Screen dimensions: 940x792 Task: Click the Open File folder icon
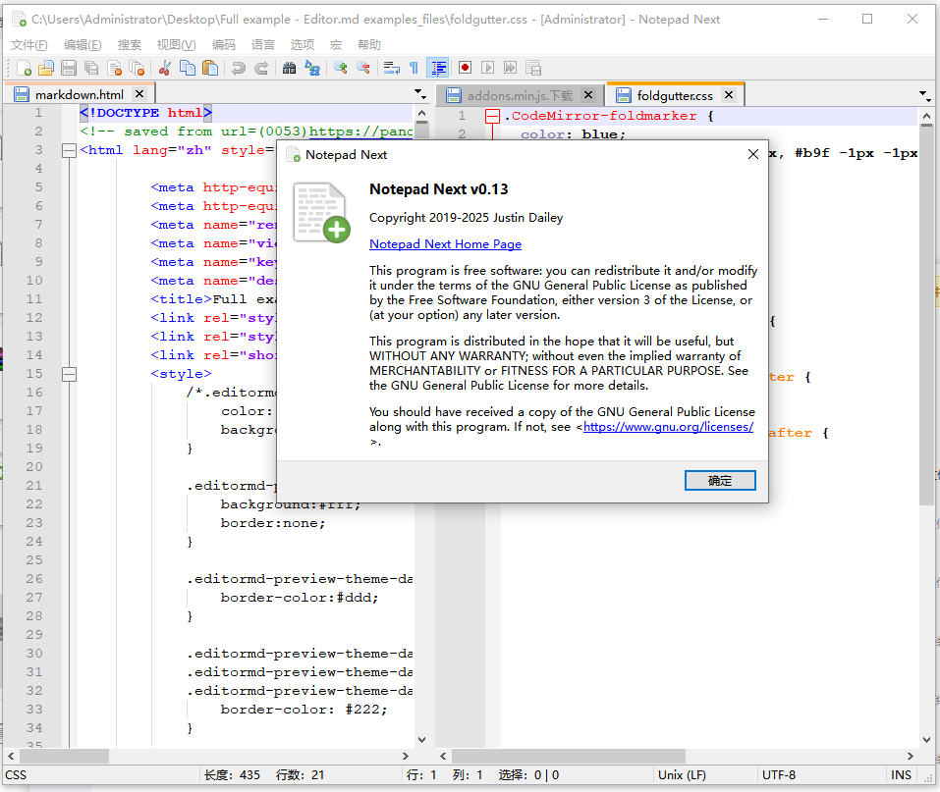pos(46,68)
